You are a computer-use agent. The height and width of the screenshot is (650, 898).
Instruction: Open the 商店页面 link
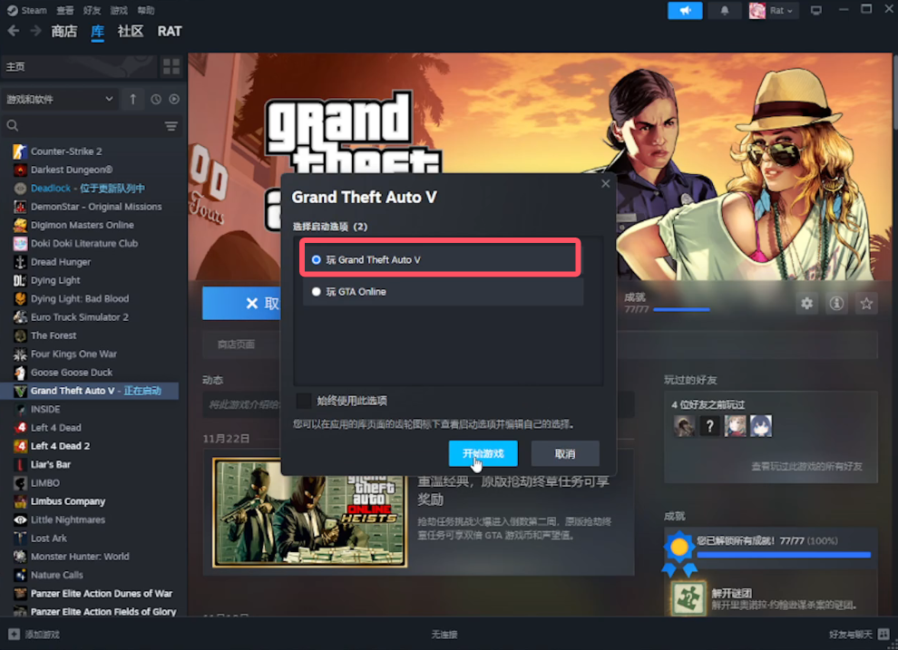[236, 344]
